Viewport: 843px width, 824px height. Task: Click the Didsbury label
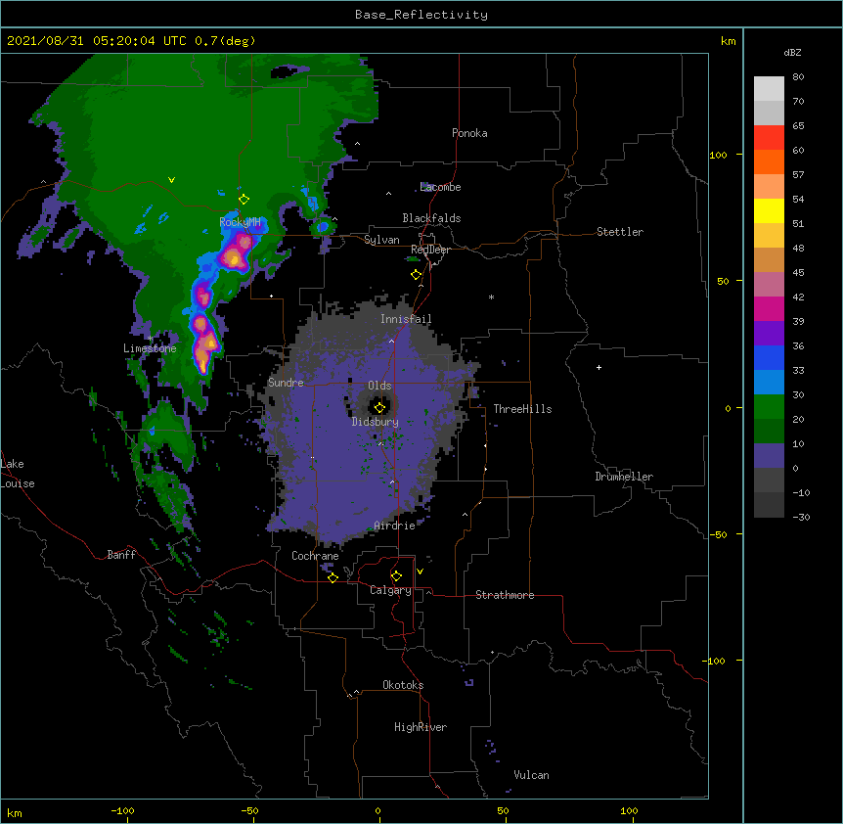click(x=376, y=422)
